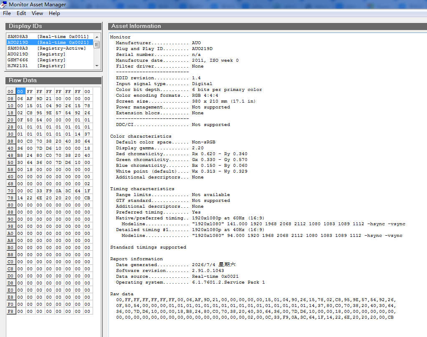Click the Color bit depth line
This screenshot has width=427, height=337.
pos(189,90)
